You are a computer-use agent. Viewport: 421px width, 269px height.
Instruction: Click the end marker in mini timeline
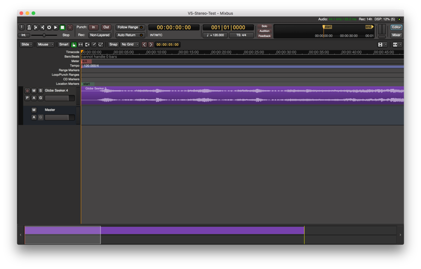tap(369, 27)
